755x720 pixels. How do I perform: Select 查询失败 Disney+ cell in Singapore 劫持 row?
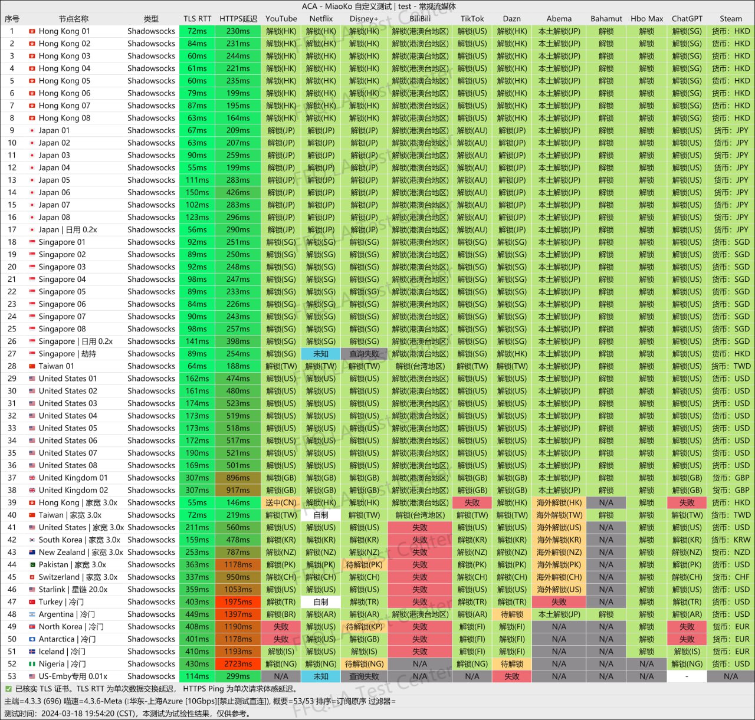pos(364,354)
